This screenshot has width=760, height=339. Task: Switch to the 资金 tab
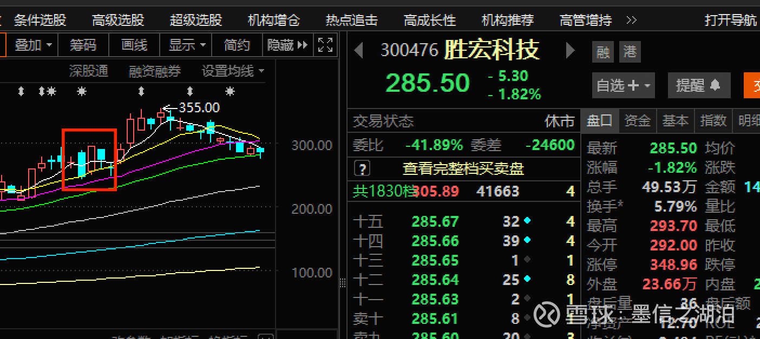point(637,121)
